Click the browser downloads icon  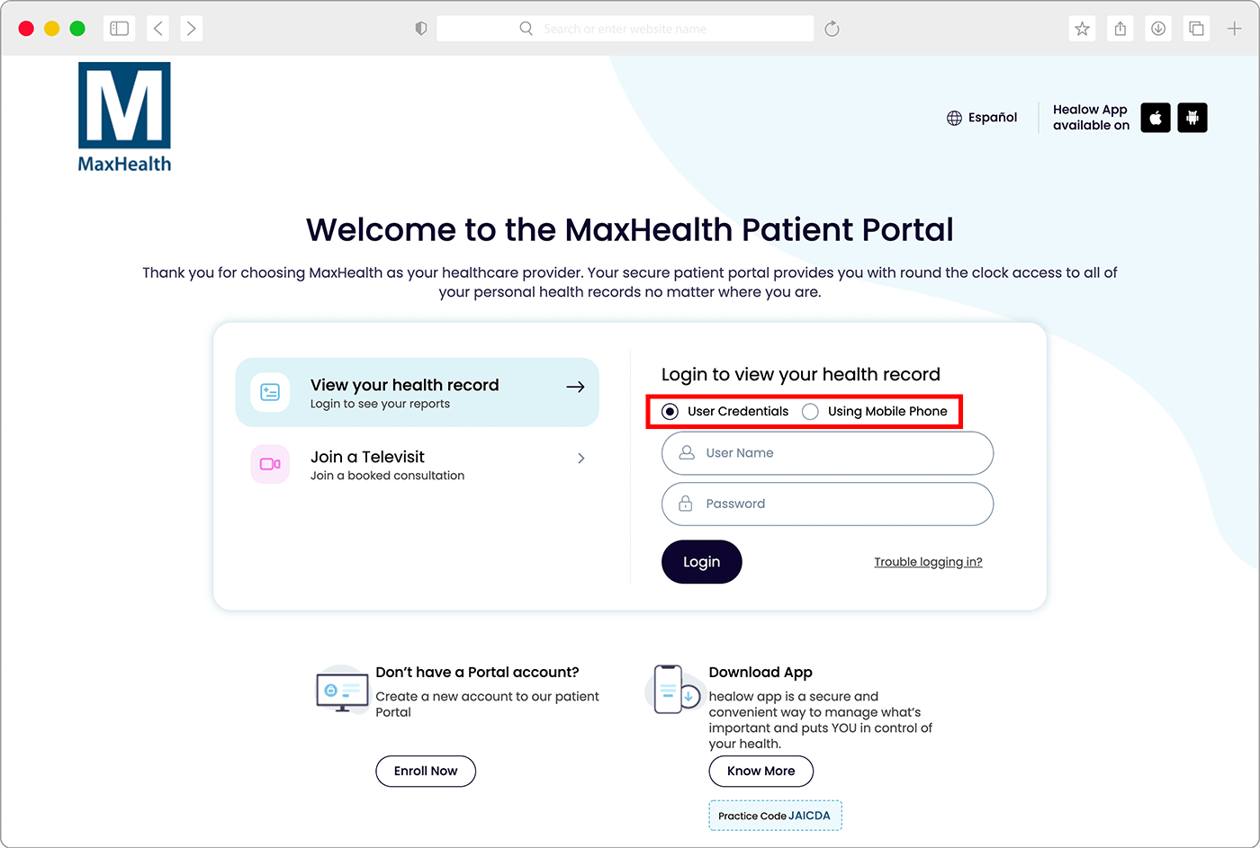1158,29
